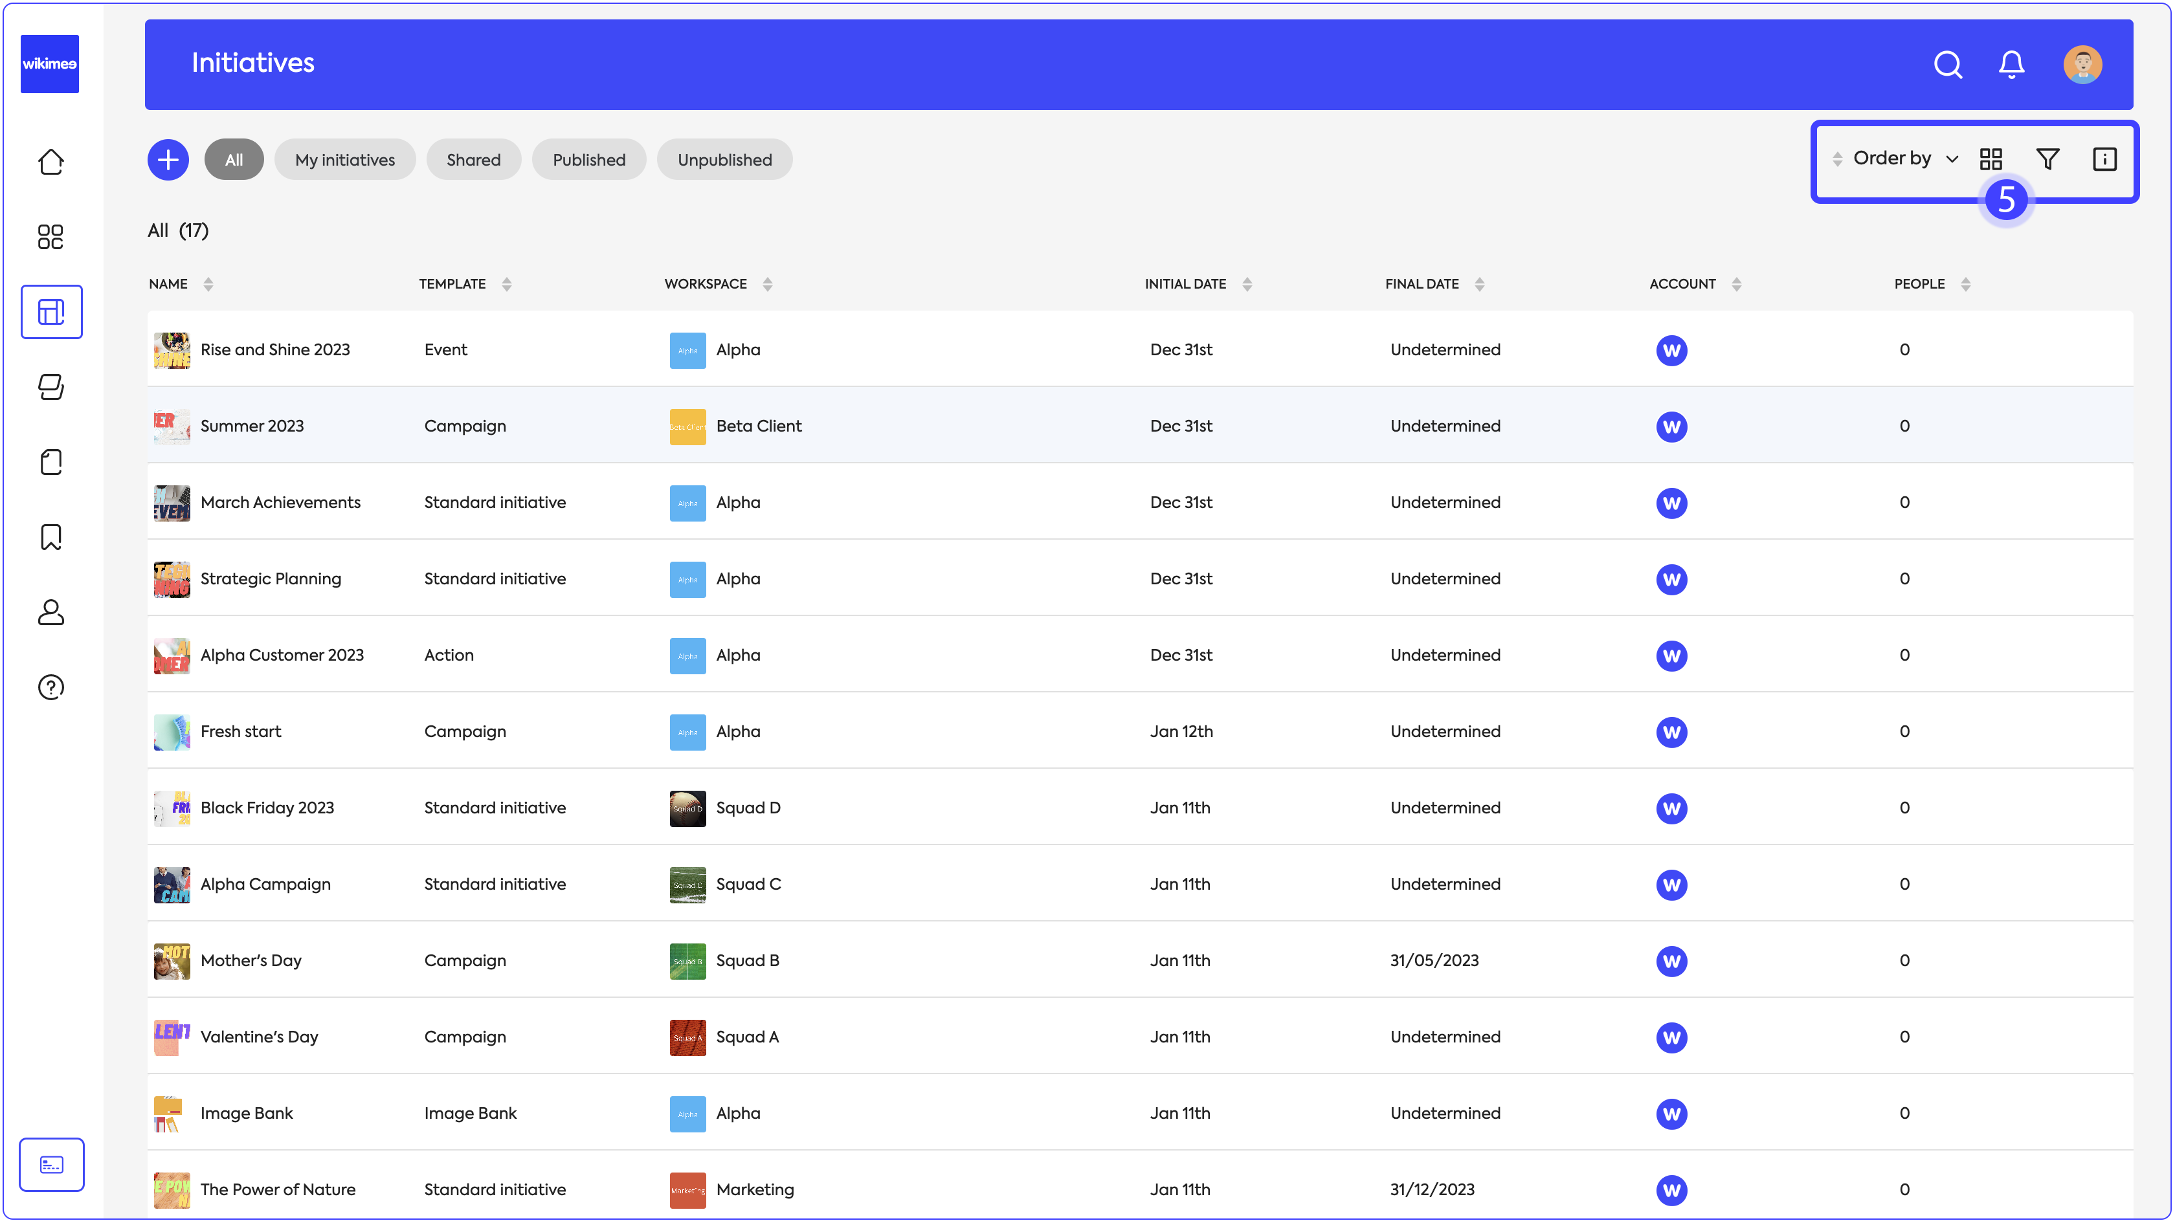Screen dimensions: 2175x1223
Task: Open the Summer 2023 initiative
Action: coord(252,425)
